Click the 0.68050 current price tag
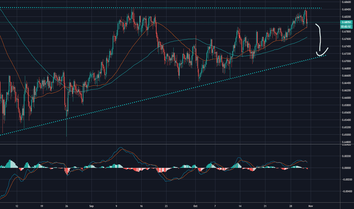 346,22
